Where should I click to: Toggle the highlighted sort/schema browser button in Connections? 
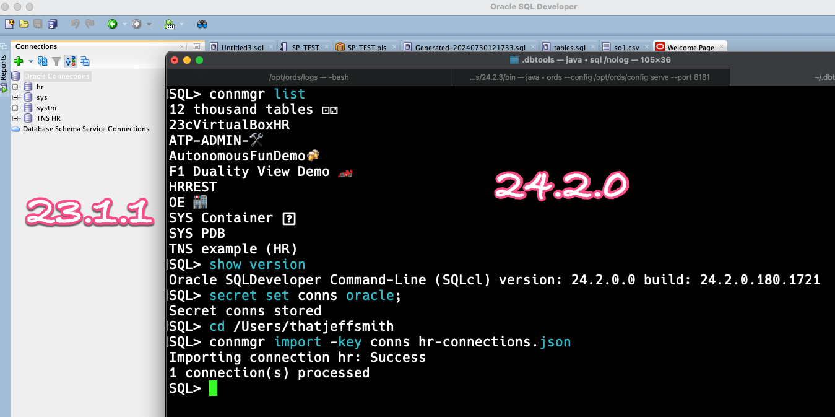(x=71, y=61)
